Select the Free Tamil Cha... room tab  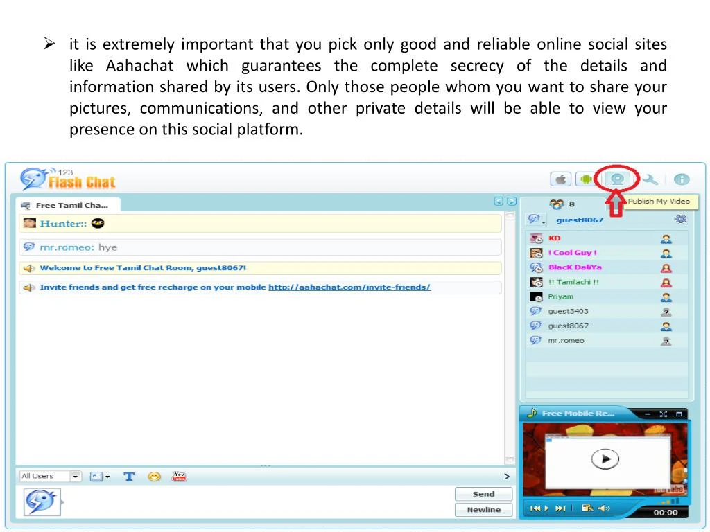(x=68, y=205)
